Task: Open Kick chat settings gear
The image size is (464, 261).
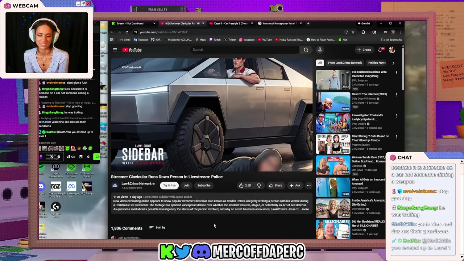Action: click(x=88, y=157)
